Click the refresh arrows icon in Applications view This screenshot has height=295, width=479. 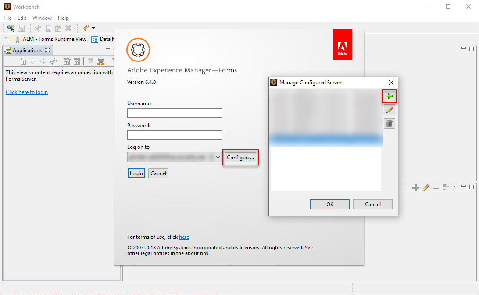click(x=54, y=61)
